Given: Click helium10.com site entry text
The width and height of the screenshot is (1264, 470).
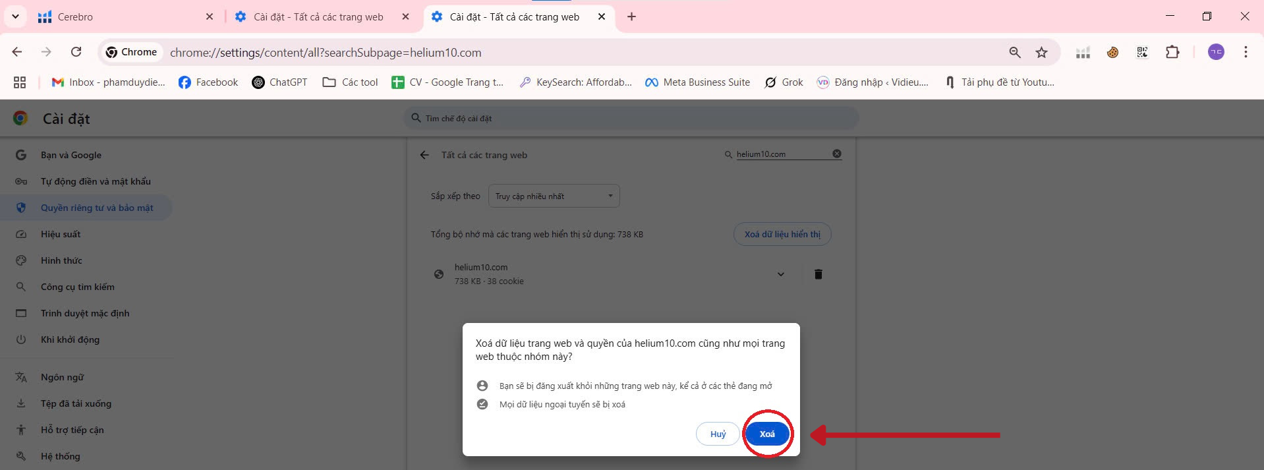Looking at the screenshot, I should pyautogui.click(x=481, y=267).
